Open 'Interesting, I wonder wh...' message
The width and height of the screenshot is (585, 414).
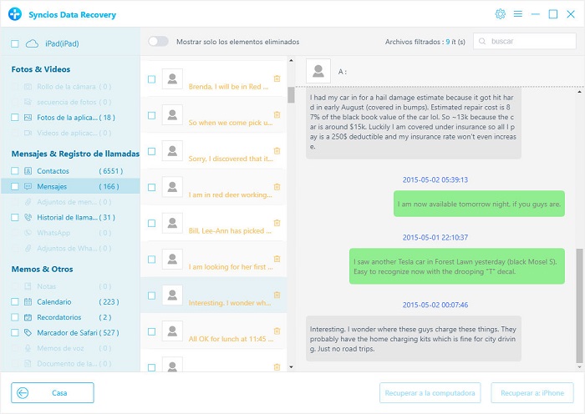click(x=213, y=295)
